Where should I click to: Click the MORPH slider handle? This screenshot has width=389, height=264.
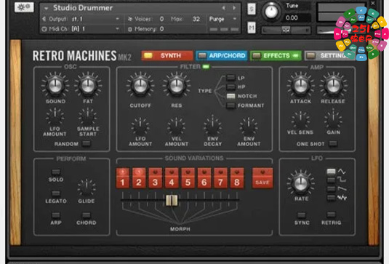point(172,201)
